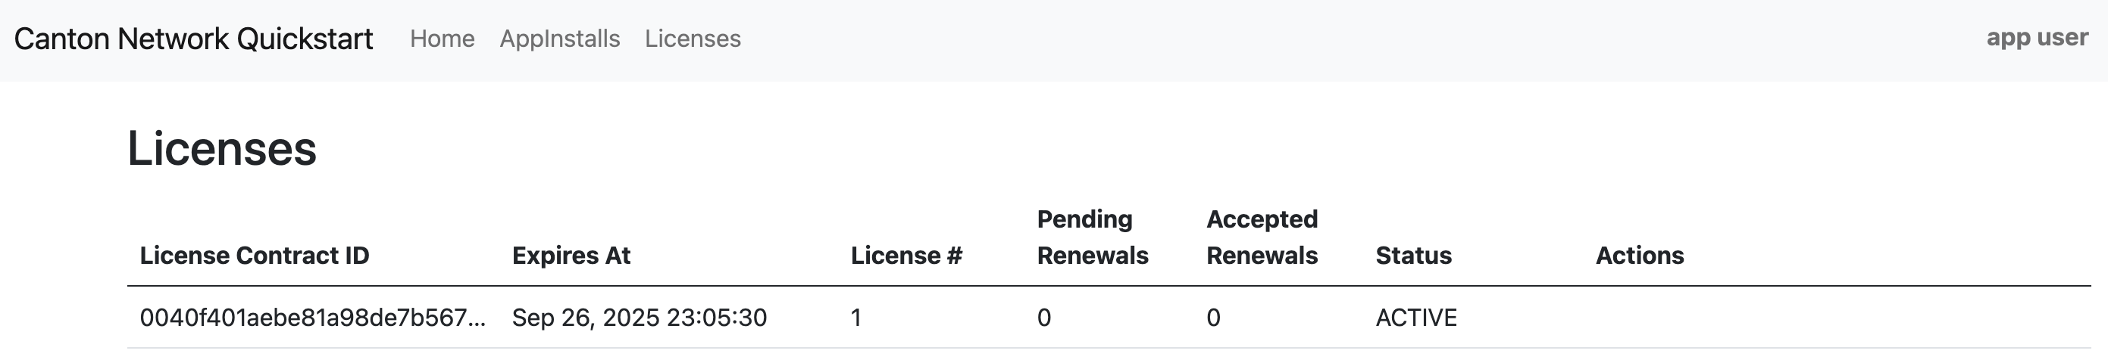Select the Pending Renewals column header
2108x363 pixels.
pos(1092,237)
